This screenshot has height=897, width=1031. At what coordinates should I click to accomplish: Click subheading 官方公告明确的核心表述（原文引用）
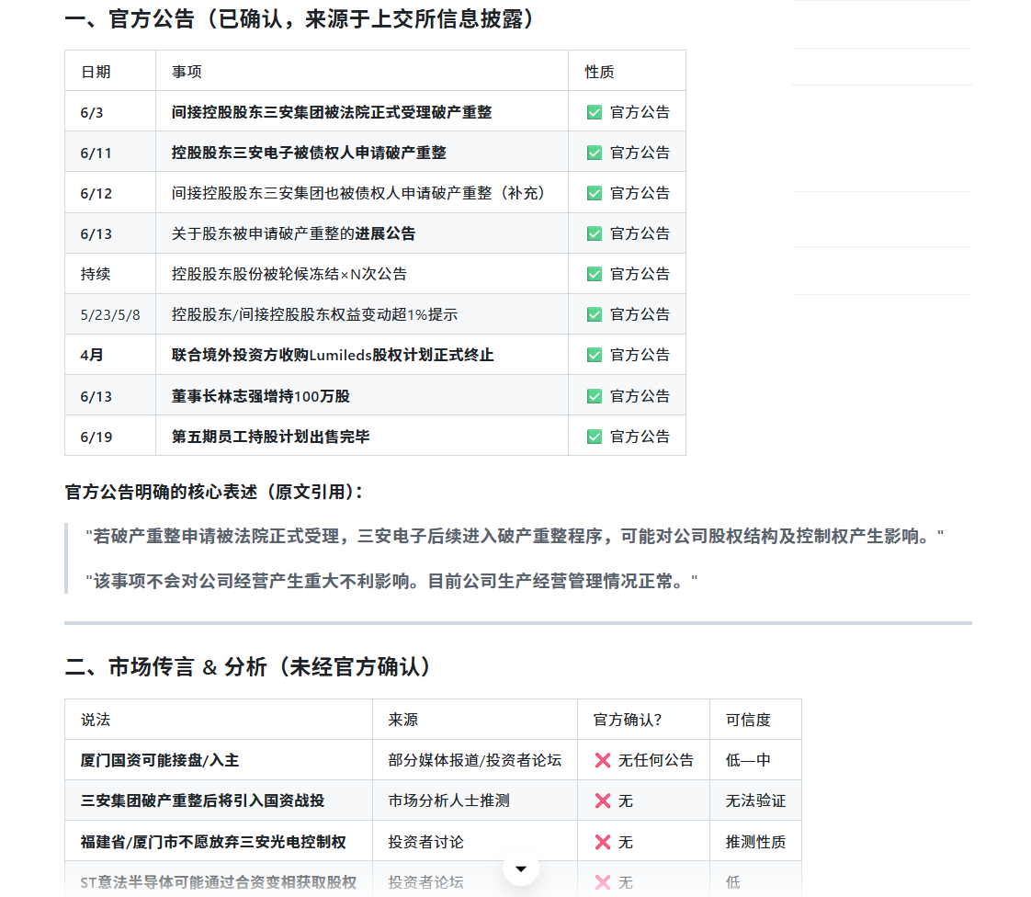[x=214, y=492]
